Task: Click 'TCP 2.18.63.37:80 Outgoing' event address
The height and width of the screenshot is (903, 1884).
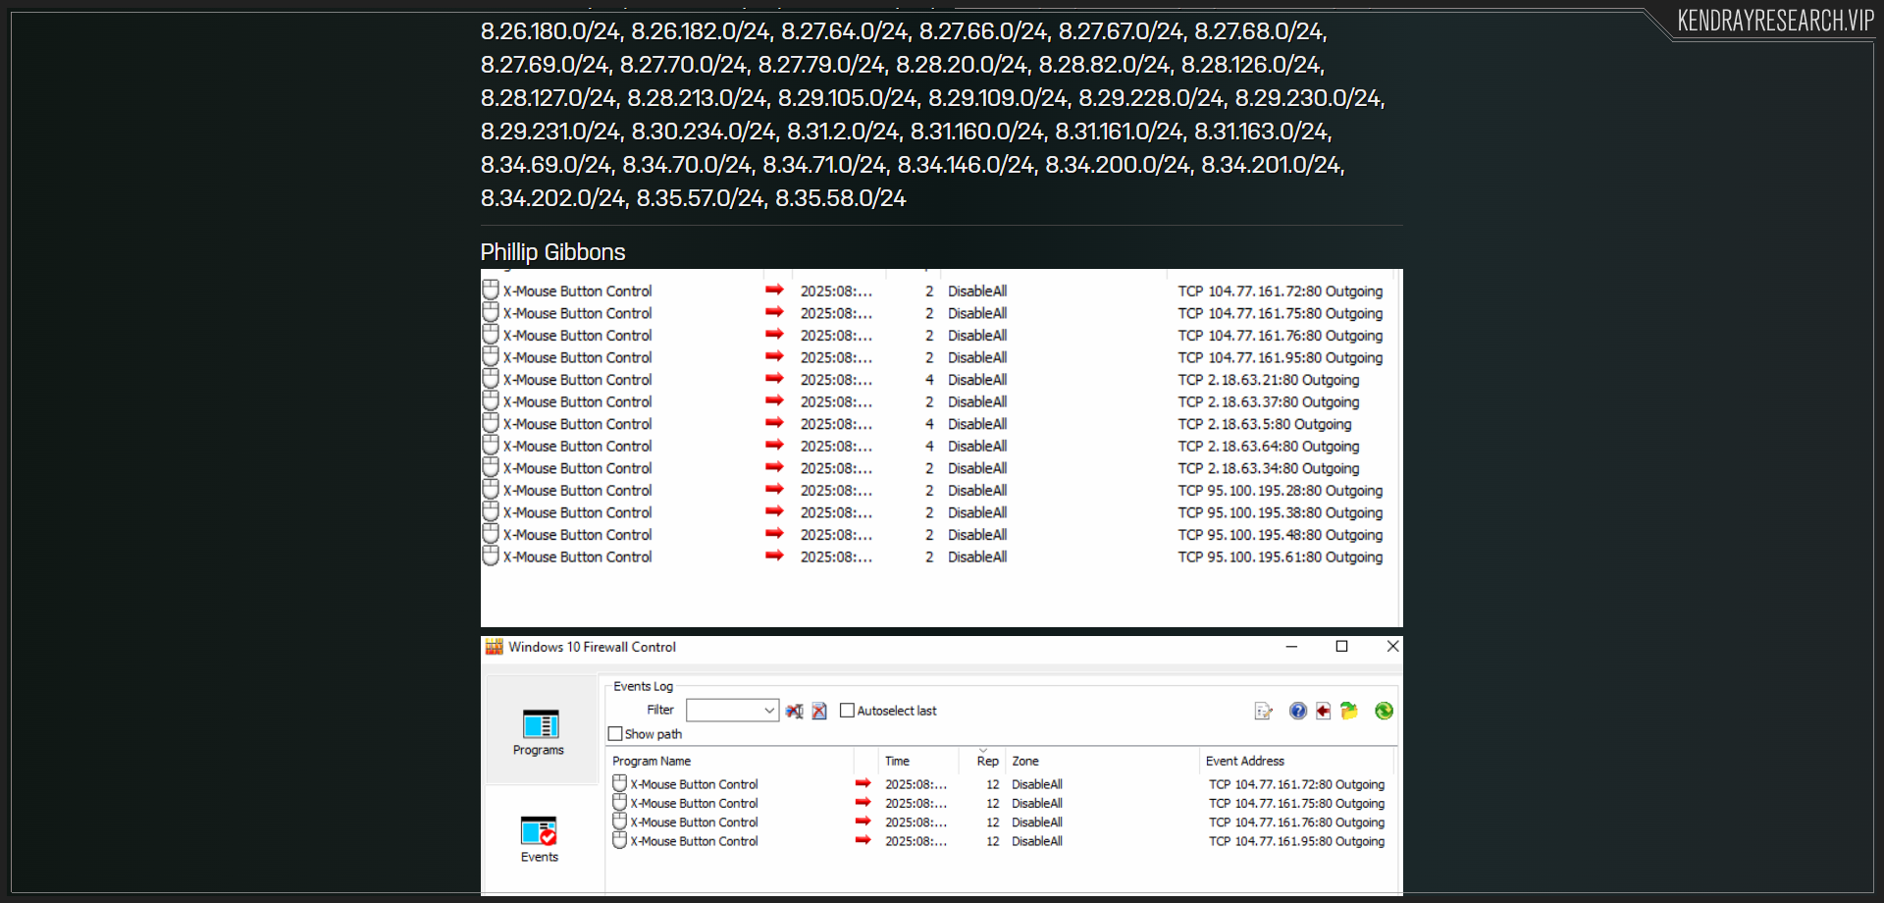Action: tap(1269, 402)
